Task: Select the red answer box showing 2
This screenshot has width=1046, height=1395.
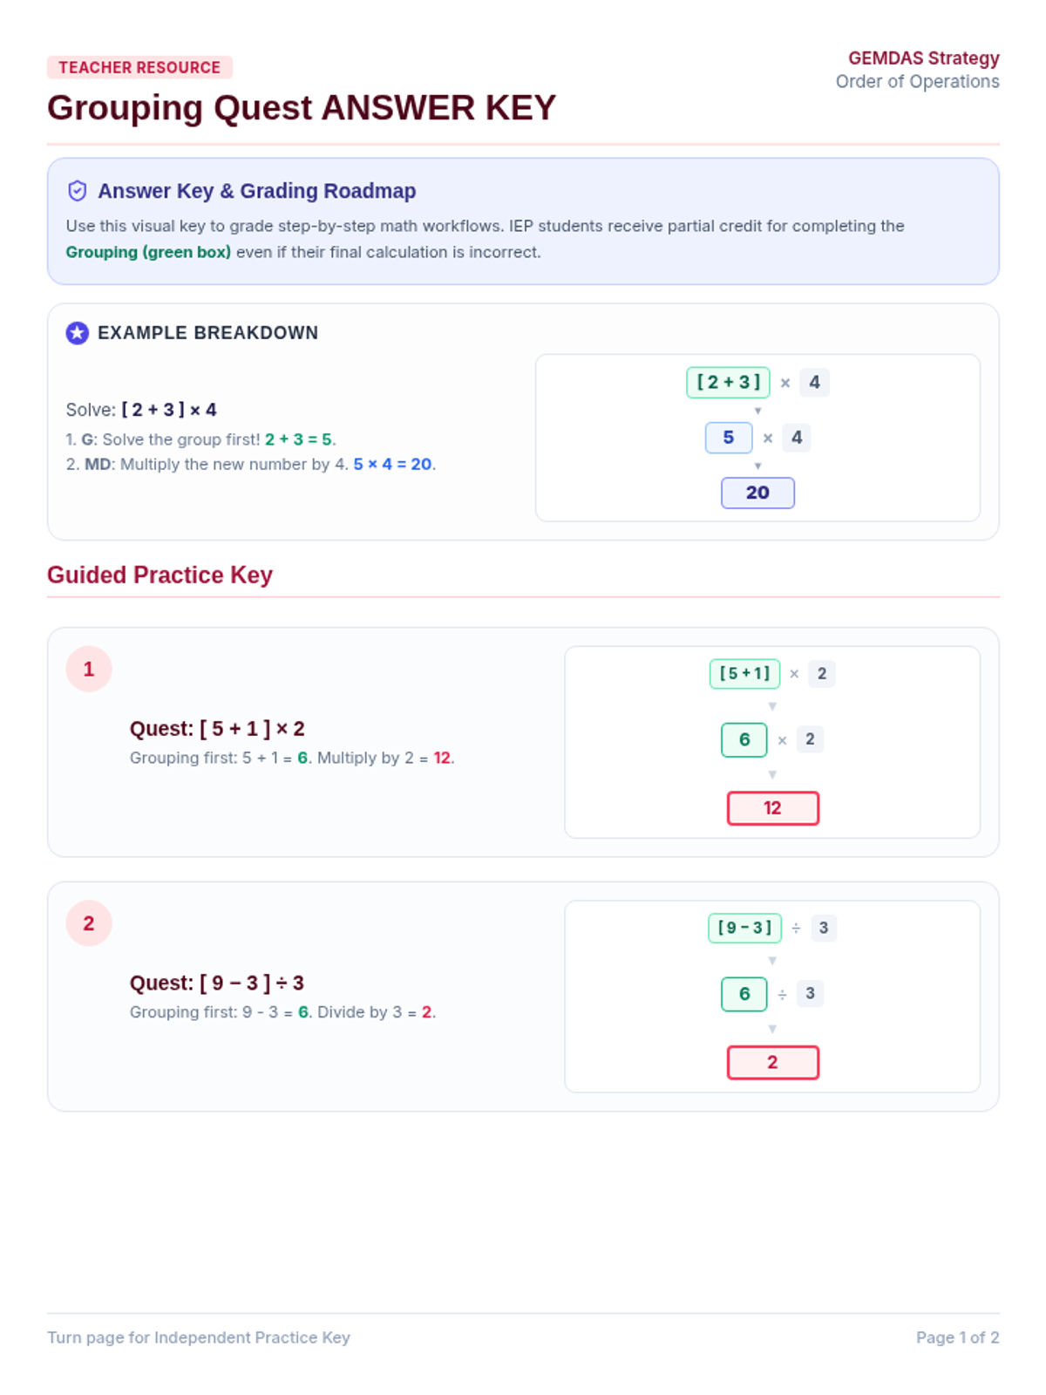Action: [773, 1063]
